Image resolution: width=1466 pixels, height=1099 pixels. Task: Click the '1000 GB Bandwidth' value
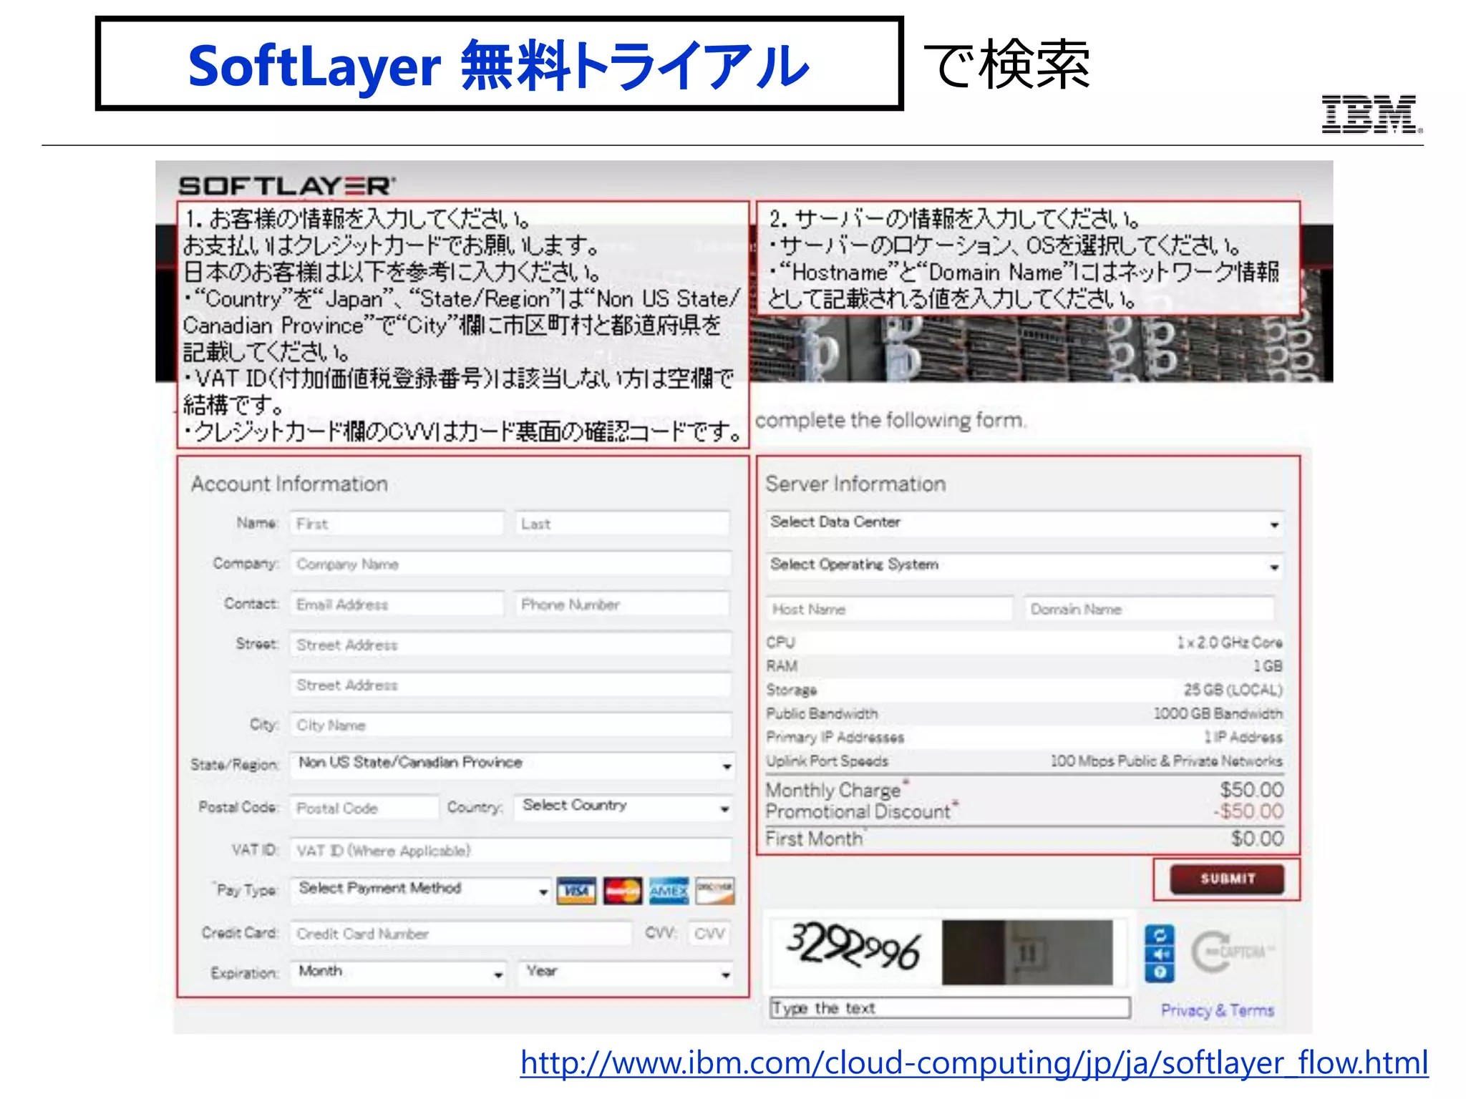click(x=1218, y=713)
